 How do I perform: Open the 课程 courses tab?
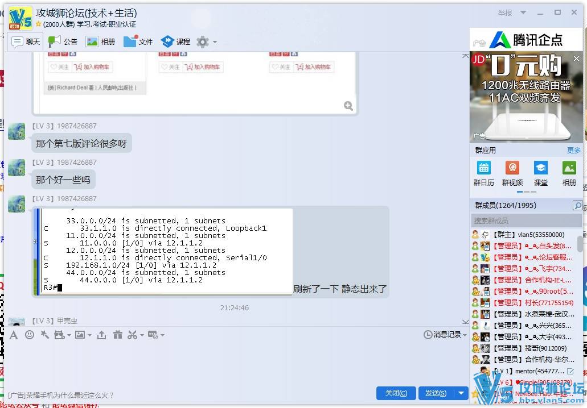(176, 41)
